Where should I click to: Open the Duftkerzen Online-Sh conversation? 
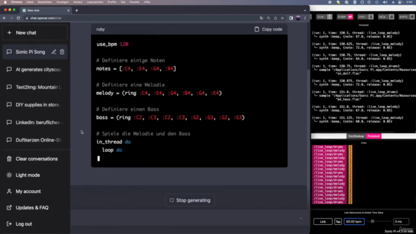34,140
